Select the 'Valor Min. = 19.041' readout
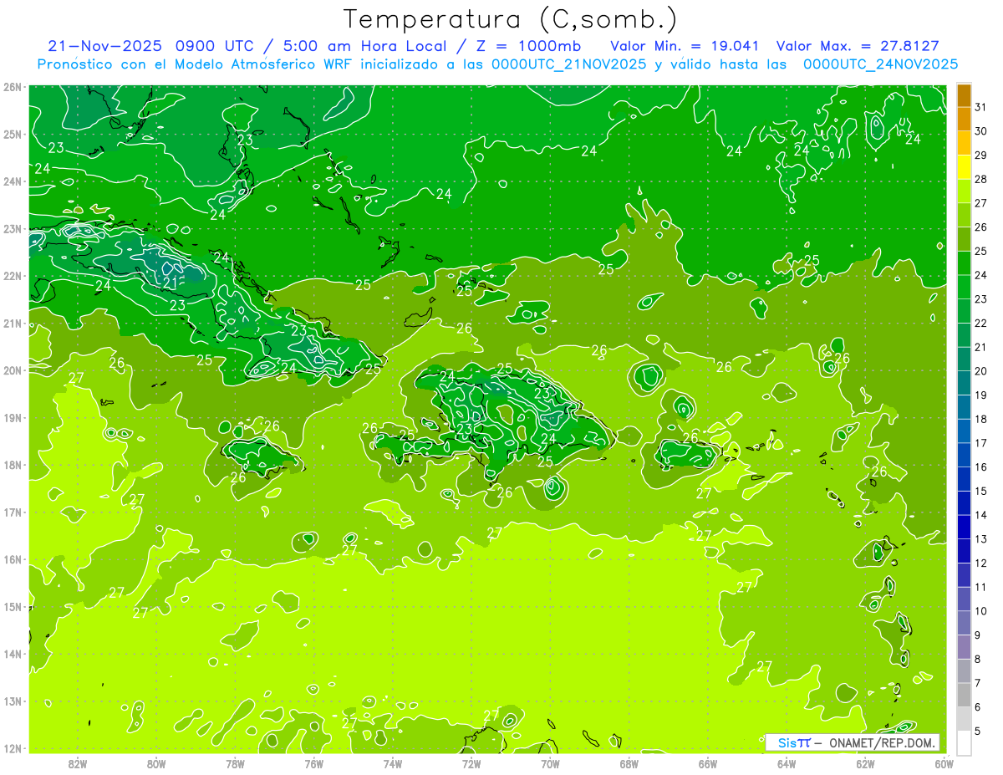This screenshot has width=1003, height=775. click(685, 45)
